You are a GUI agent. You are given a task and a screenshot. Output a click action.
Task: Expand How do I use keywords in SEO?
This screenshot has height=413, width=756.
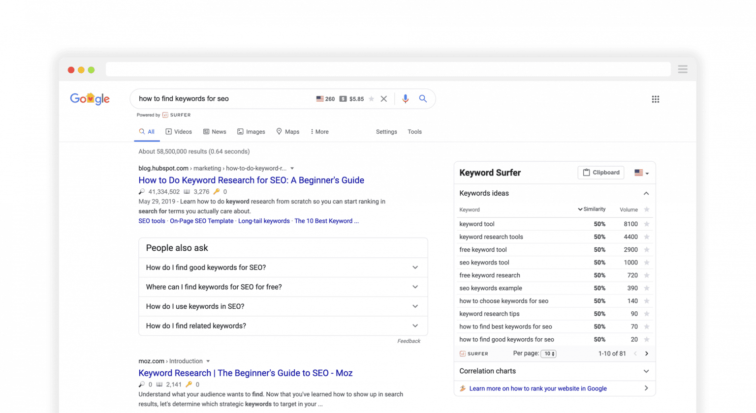[283, 306]
